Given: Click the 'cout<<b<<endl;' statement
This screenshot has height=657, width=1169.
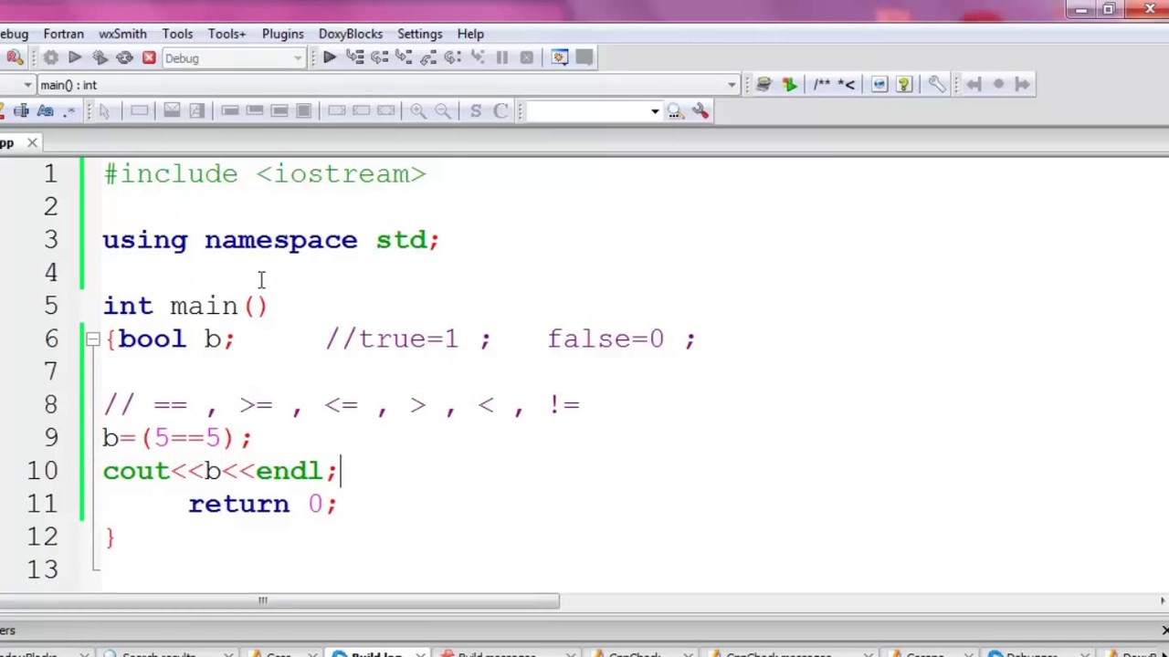Looking at the screenshot, I should pyautogui.click(x=220, y=471).
